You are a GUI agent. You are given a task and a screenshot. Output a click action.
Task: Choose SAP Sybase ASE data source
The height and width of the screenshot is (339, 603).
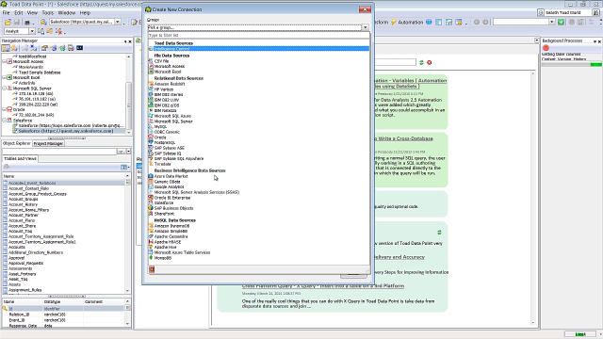(x=170, y=148)
